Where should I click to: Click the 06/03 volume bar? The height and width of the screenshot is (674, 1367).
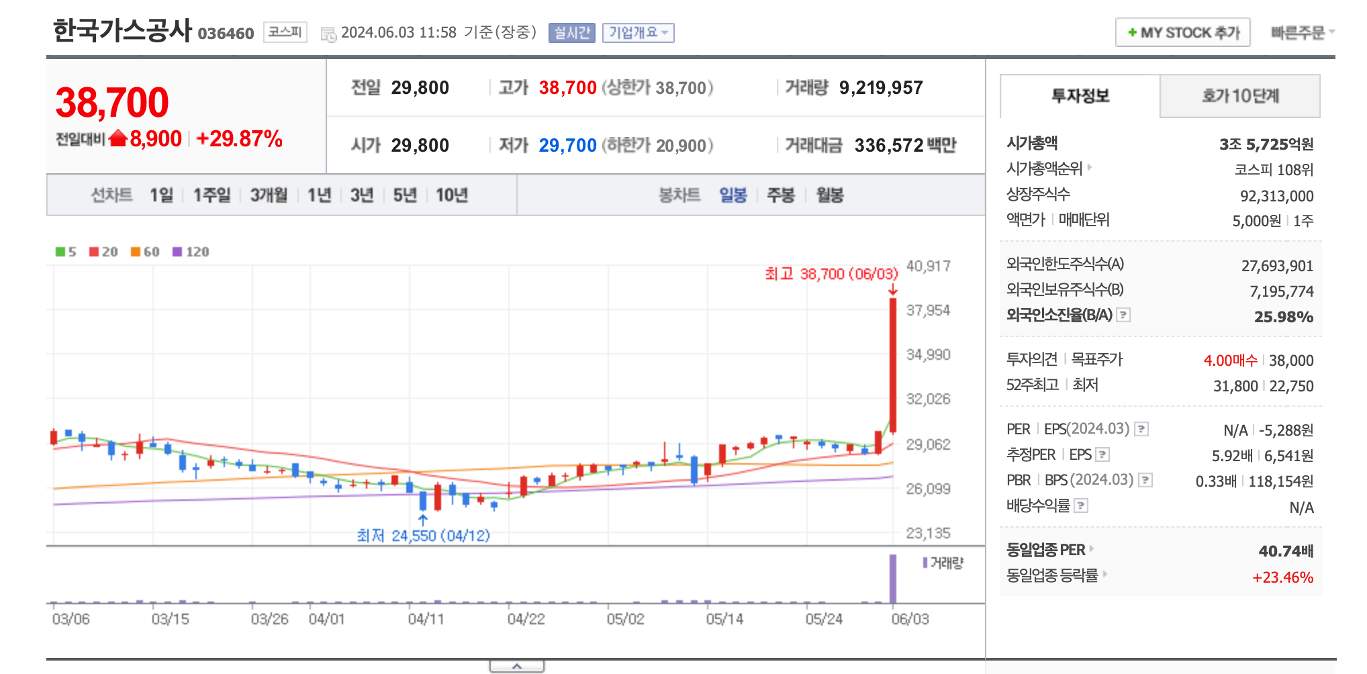[893, 579]
